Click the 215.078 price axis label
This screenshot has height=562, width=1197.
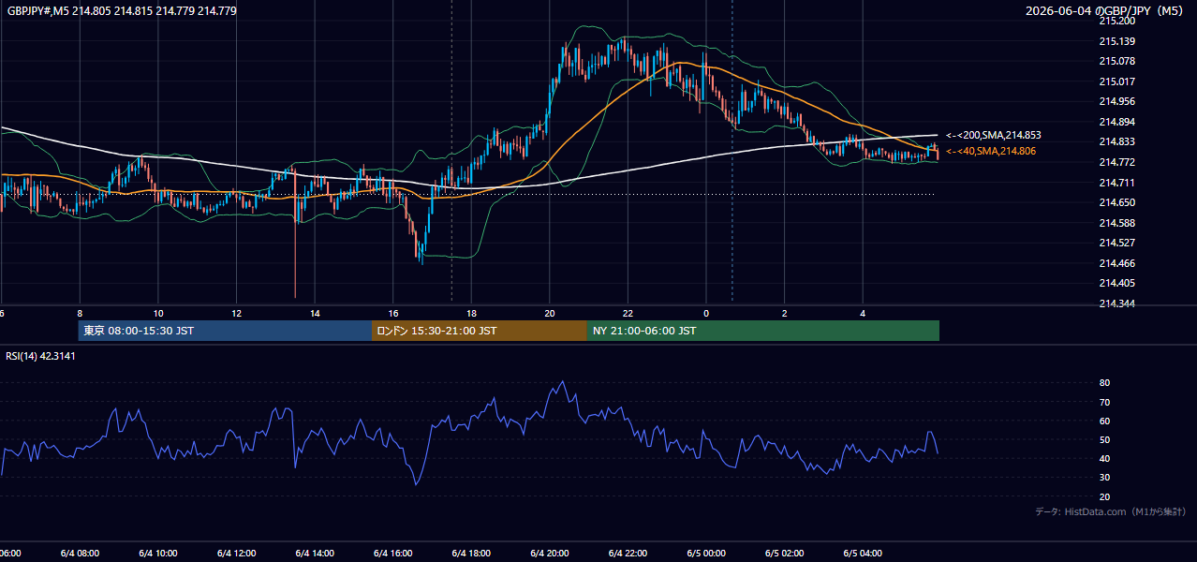1116,61
